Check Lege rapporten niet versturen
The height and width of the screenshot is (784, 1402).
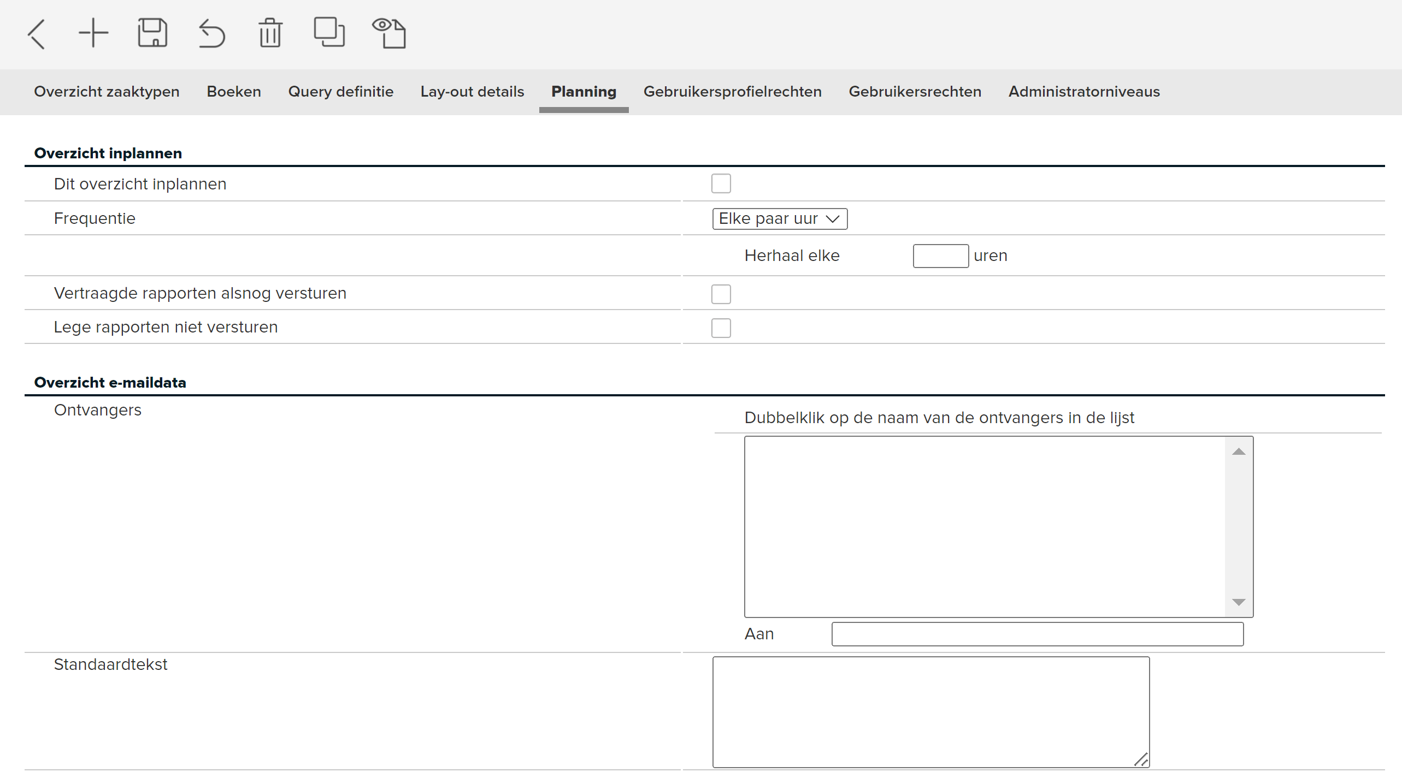pos(721,328)
